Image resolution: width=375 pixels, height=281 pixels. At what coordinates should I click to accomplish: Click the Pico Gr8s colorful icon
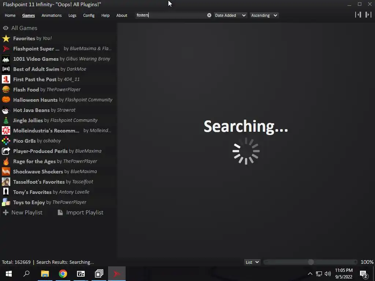pos(6,141)
